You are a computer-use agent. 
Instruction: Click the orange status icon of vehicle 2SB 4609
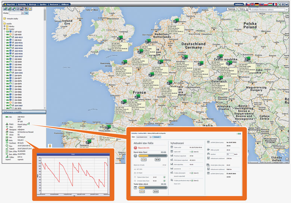point(10,34)
